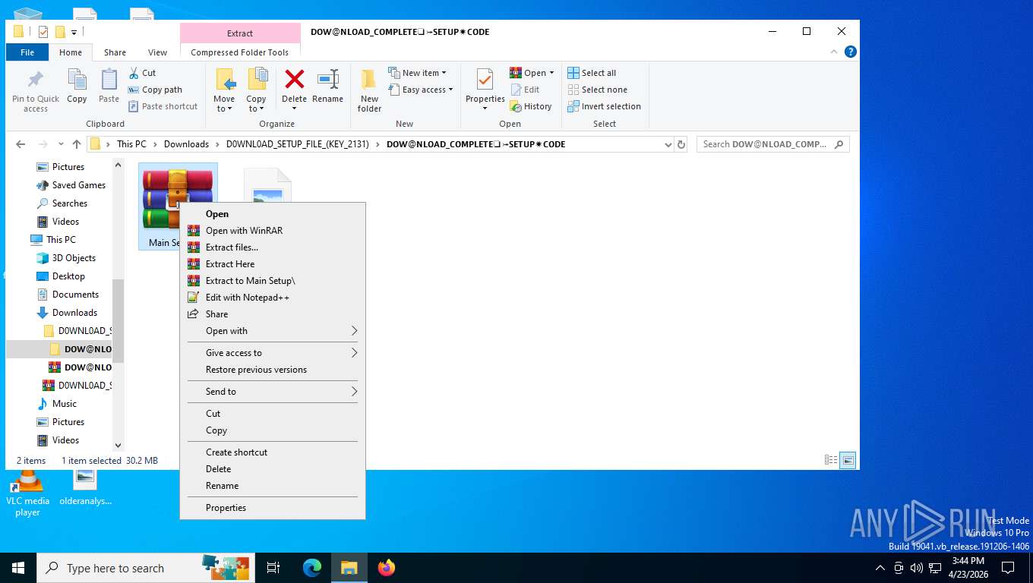Open the Compressed Folder Tools tab

click(x=239, y=52)
